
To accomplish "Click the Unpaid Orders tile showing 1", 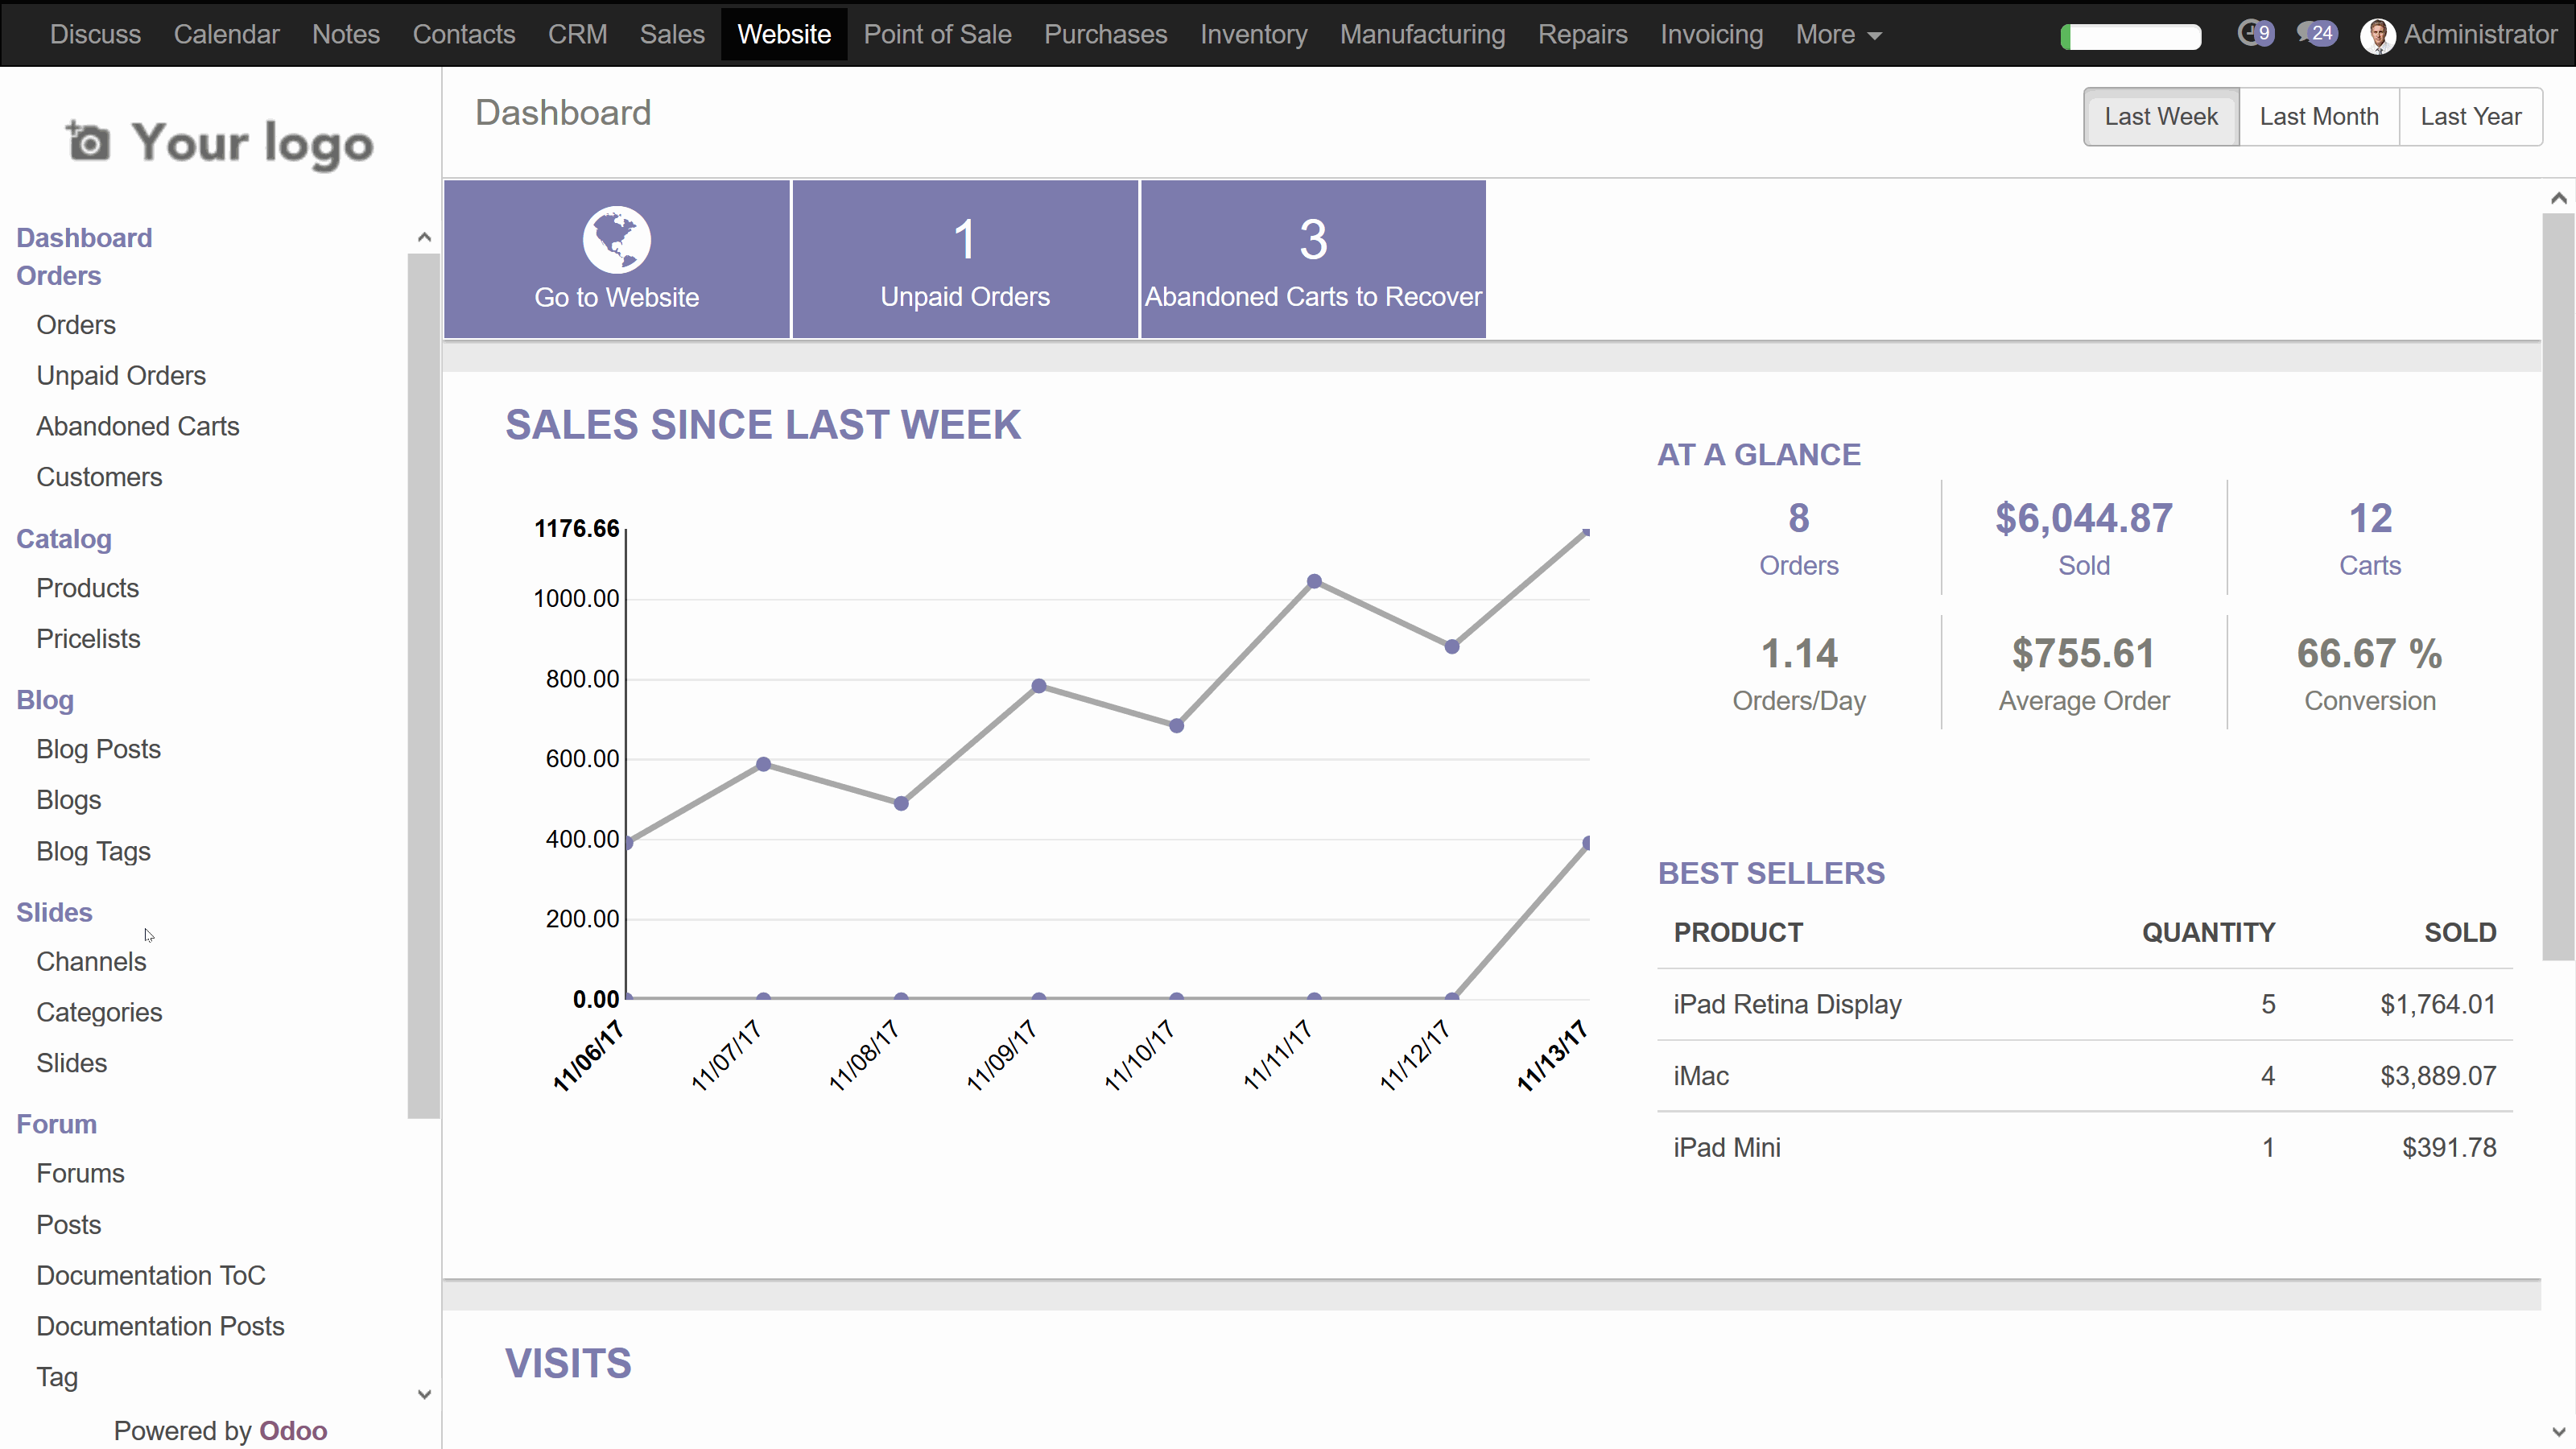I will tap(964, 258).
